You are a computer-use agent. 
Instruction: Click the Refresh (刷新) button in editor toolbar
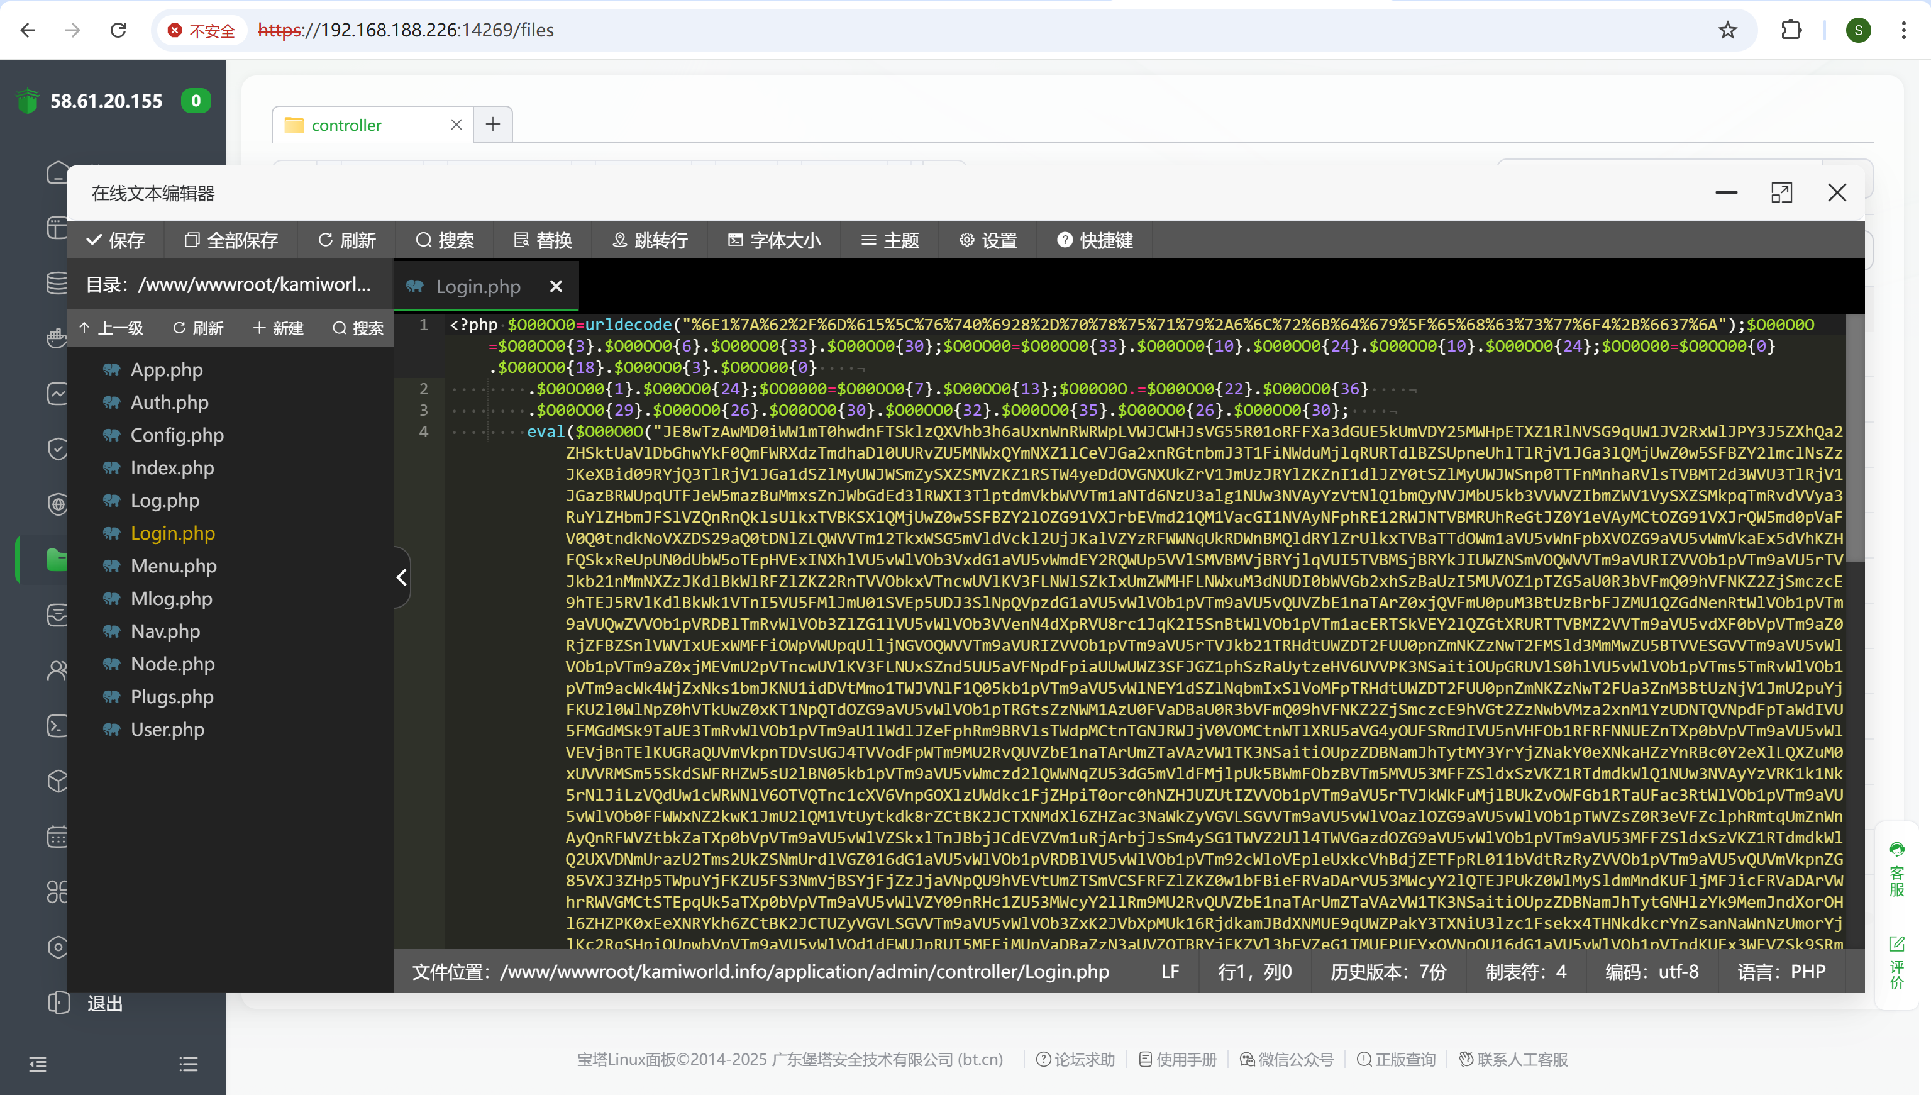[346, 240]
